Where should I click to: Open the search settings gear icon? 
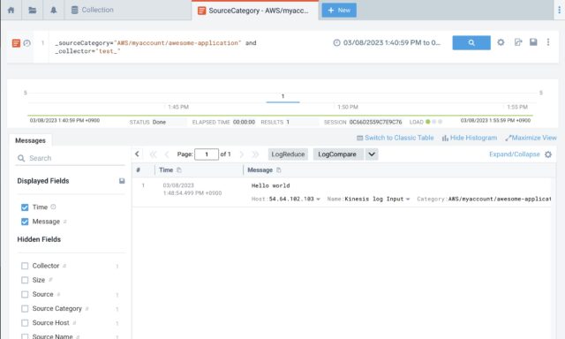click(x=501, y=42)
